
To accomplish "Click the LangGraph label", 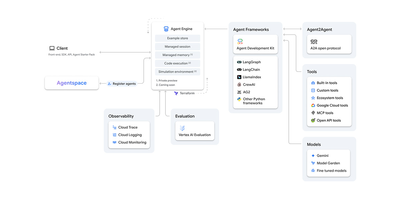I will pyautogui.click(x=252, y=62).
